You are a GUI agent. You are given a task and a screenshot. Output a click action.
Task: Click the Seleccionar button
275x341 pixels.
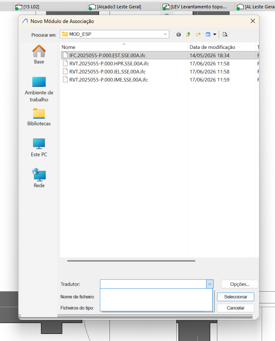(235, 297)
